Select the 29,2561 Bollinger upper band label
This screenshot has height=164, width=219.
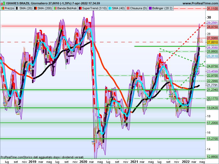pos(212,23)
